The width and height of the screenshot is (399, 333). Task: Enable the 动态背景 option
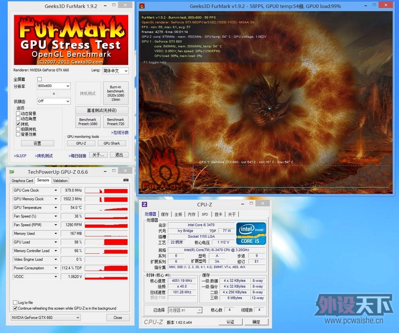coord(18,113)
